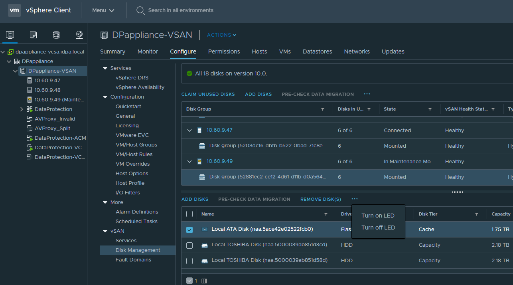Uncheck the Local ATA Disk checkbox

coord(189,230)
